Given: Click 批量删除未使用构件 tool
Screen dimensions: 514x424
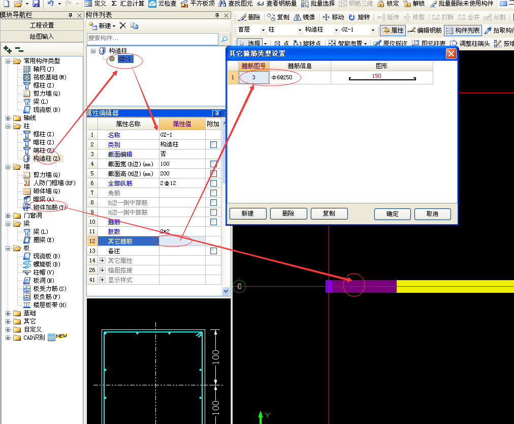Looking at the screenshot, I should click(x=462, y=4).
